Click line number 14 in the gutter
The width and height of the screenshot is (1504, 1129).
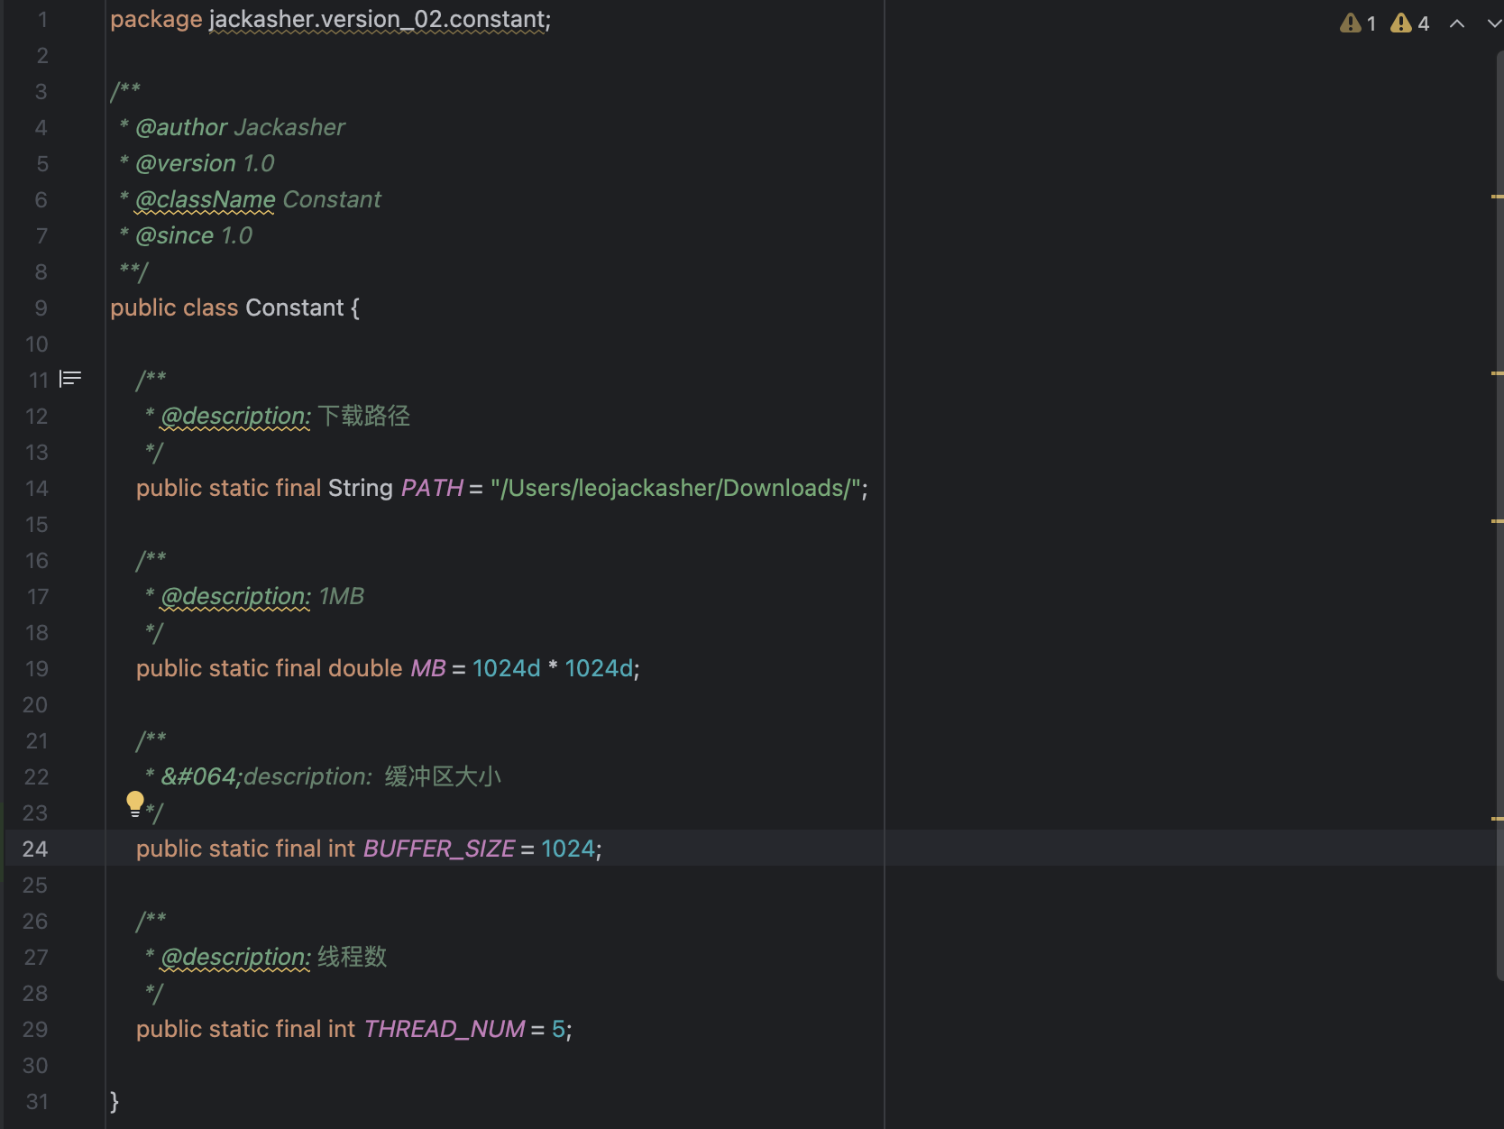(x=36, y=488)
